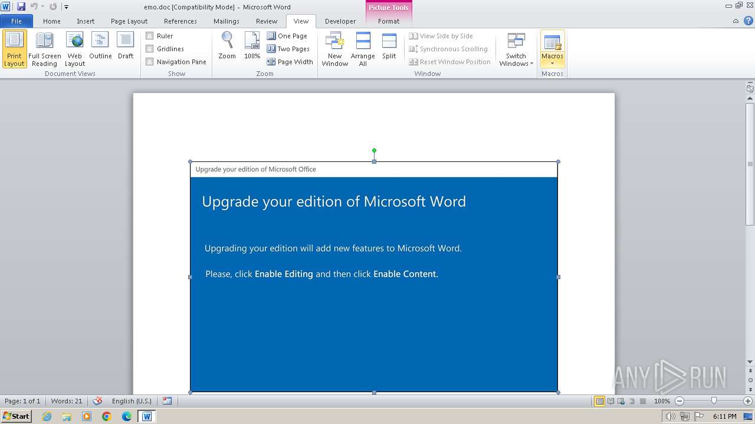Click the picture's green rotation handle
755x424 pixels.
click(374, 151)
